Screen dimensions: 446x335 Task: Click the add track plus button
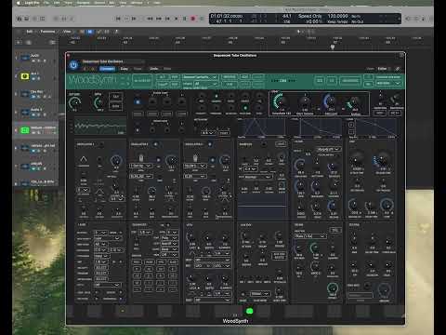coord(19,42)
